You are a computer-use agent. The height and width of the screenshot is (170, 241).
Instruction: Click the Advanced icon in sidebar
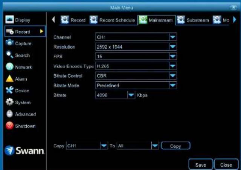9,114
